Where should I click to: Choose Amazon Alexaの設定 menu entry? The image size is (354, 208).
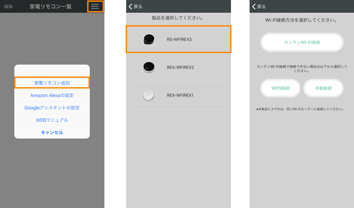52,95
